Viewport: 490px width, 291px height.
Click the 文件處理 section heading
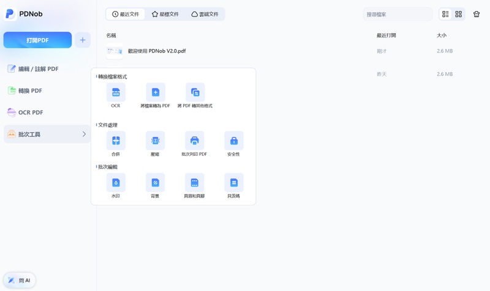tap(108, 125)
